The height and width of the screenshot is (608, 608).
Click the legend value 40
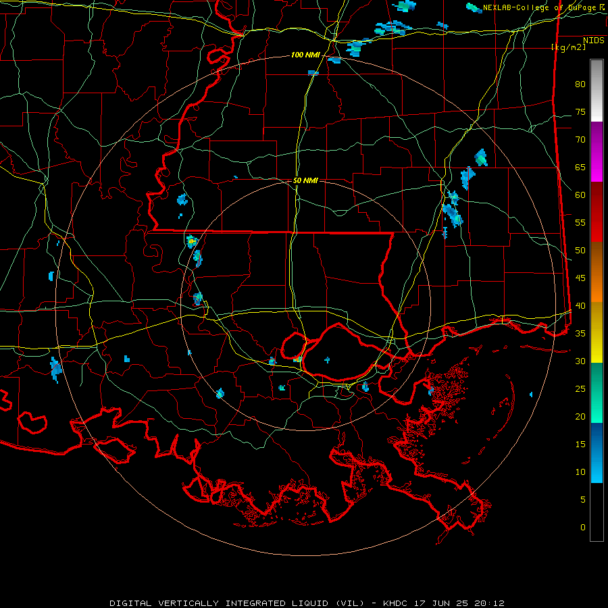click(580, 305)
